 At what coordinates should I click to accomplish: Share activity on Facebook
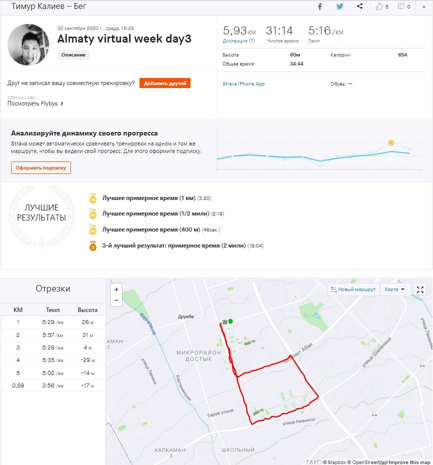(x=320, y=6)
